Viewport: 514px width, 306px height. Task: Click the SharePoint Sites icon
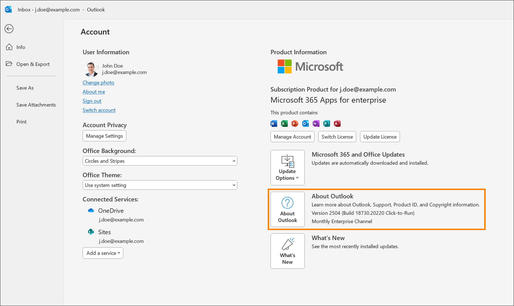coord(91,232)
